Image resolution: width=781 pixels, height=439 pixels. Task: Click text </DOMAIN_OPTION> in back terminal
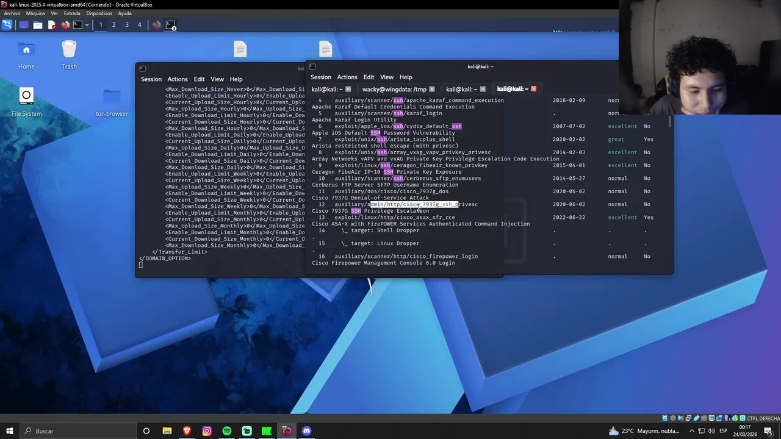(165, 259)
